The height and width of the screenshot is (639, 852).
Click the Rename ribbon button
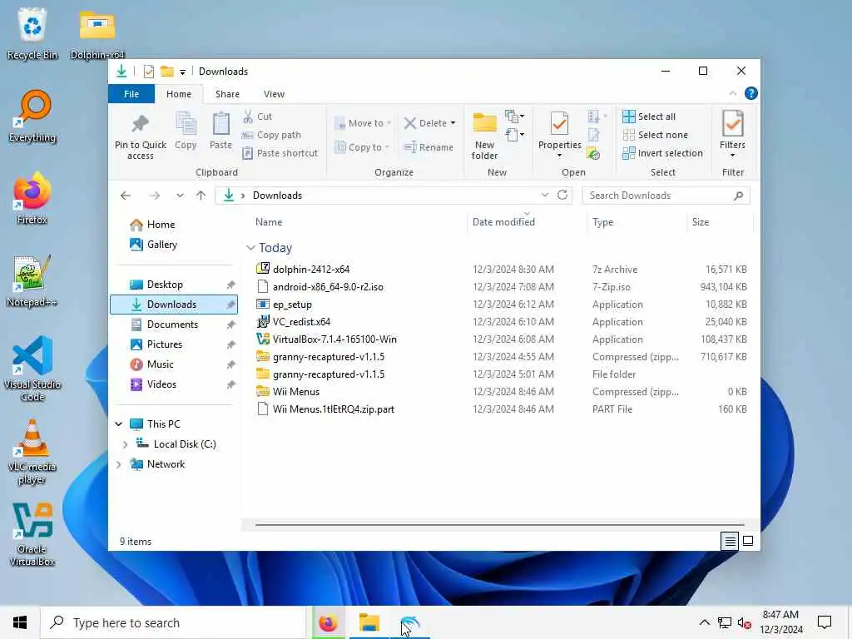428,147
